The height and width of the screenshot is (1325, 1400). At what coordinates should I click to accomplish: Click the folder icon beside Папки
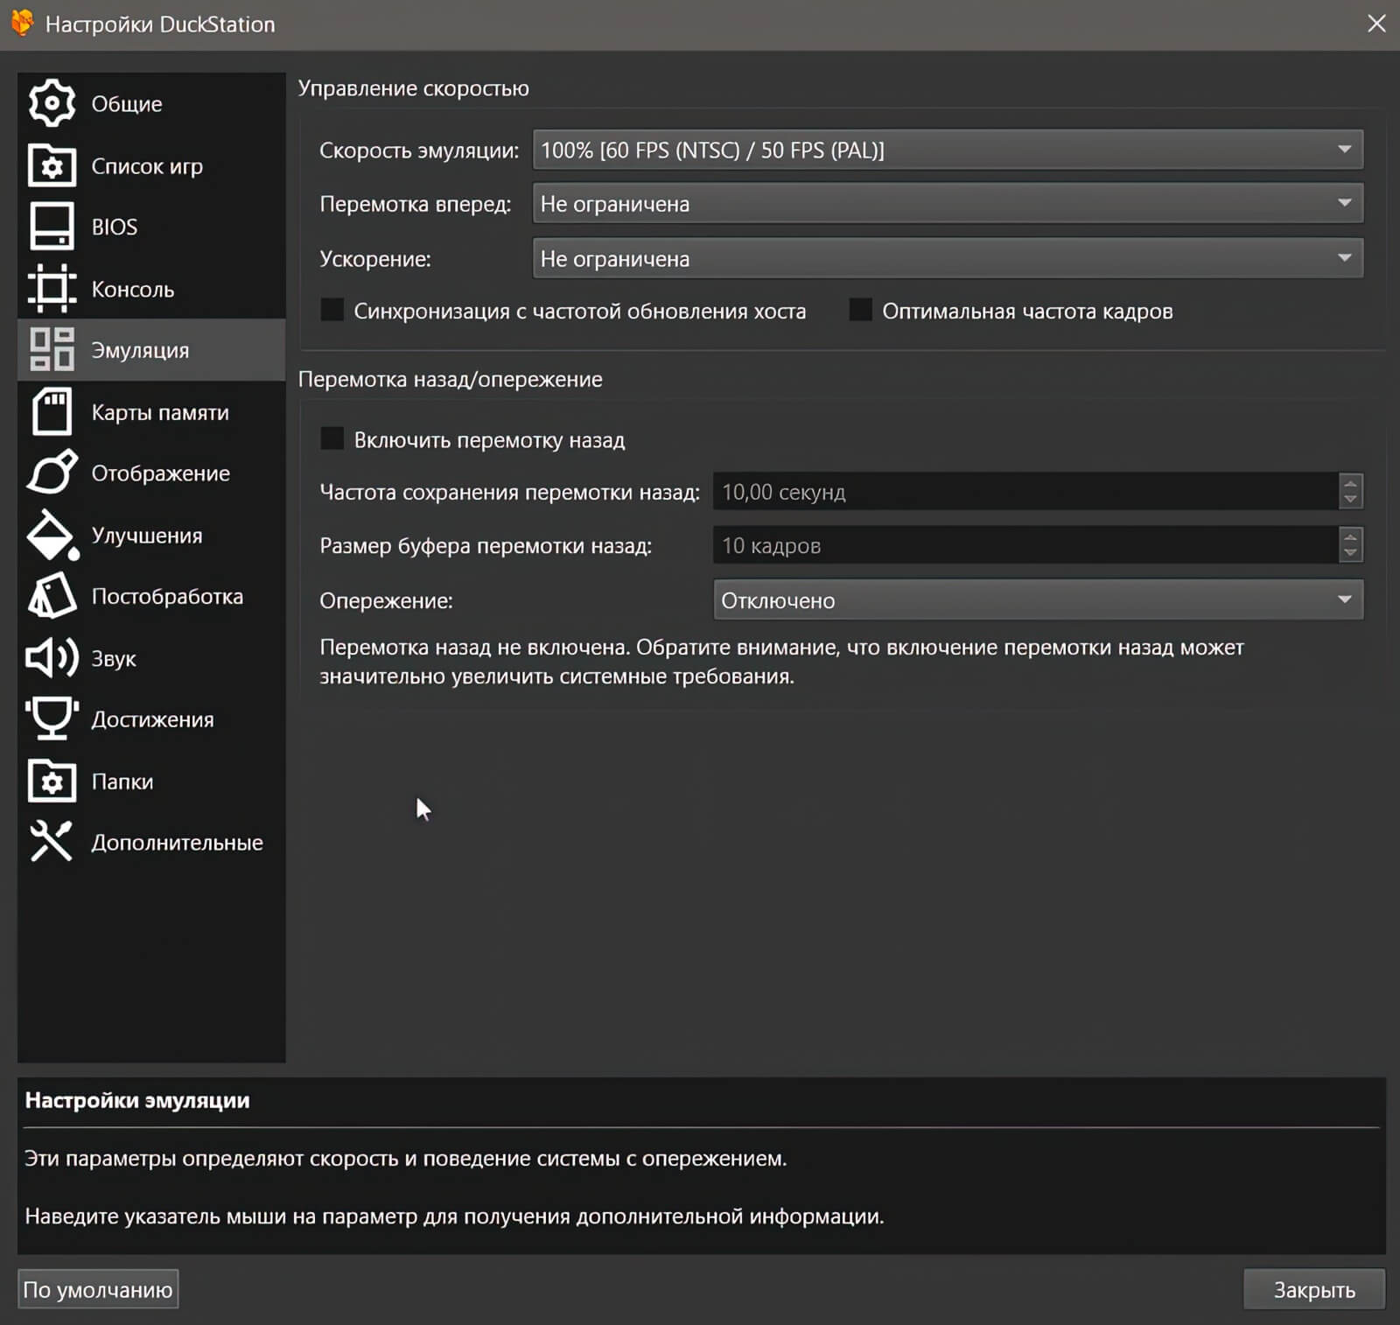(52, 781)
